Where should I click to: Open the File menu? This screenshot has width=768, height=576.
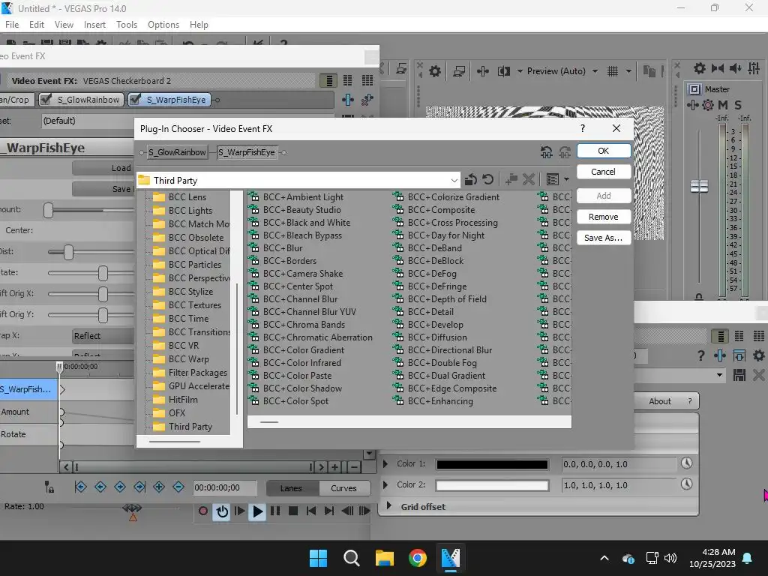pyautogui.click(x=12, y=25)
